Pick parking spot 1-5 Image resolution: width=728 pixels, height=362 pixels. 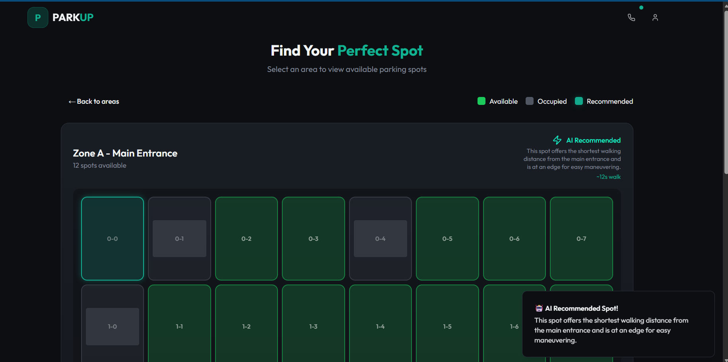coord(447,323)
